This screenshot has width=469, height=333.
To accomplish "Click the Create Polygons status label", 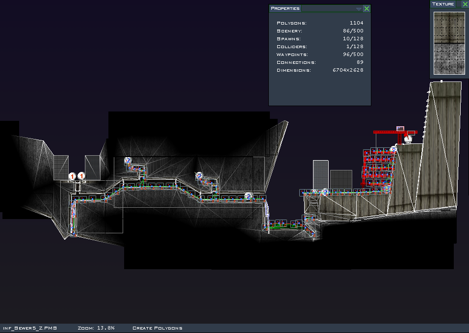I will (157, 328).
